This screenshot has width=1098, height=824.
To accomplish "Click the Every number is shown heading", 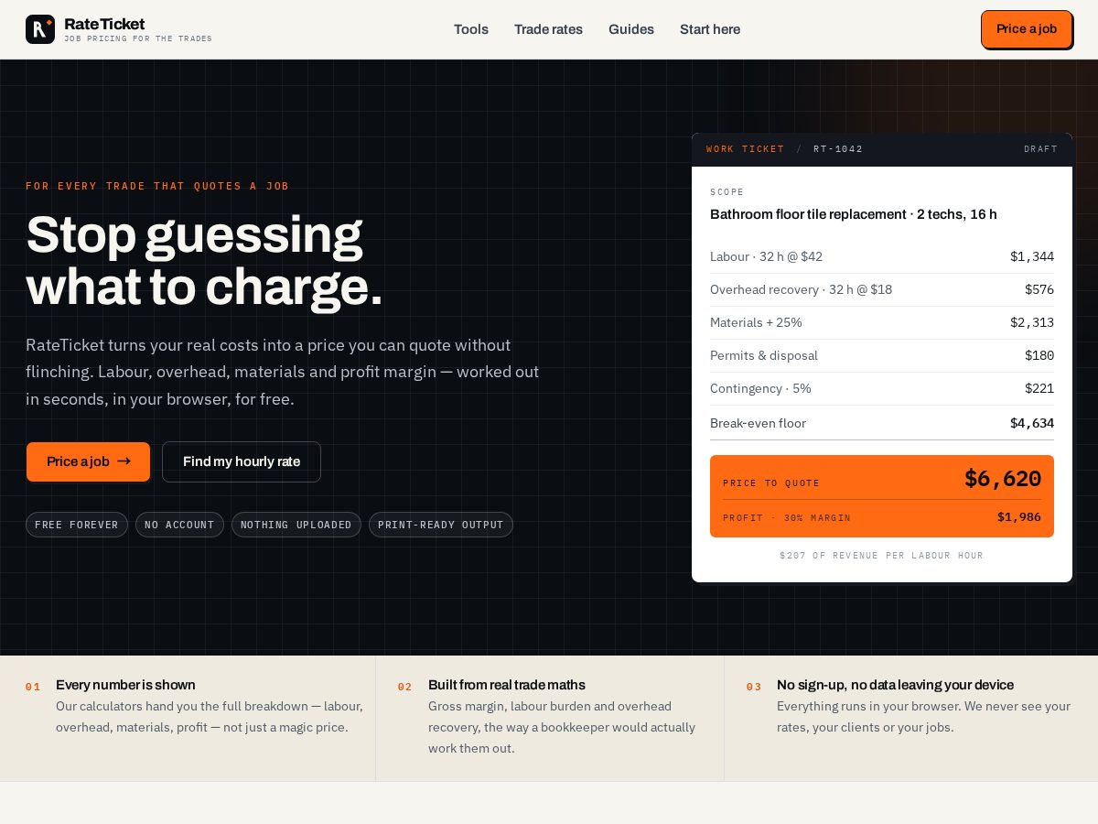I will point(125,685).
